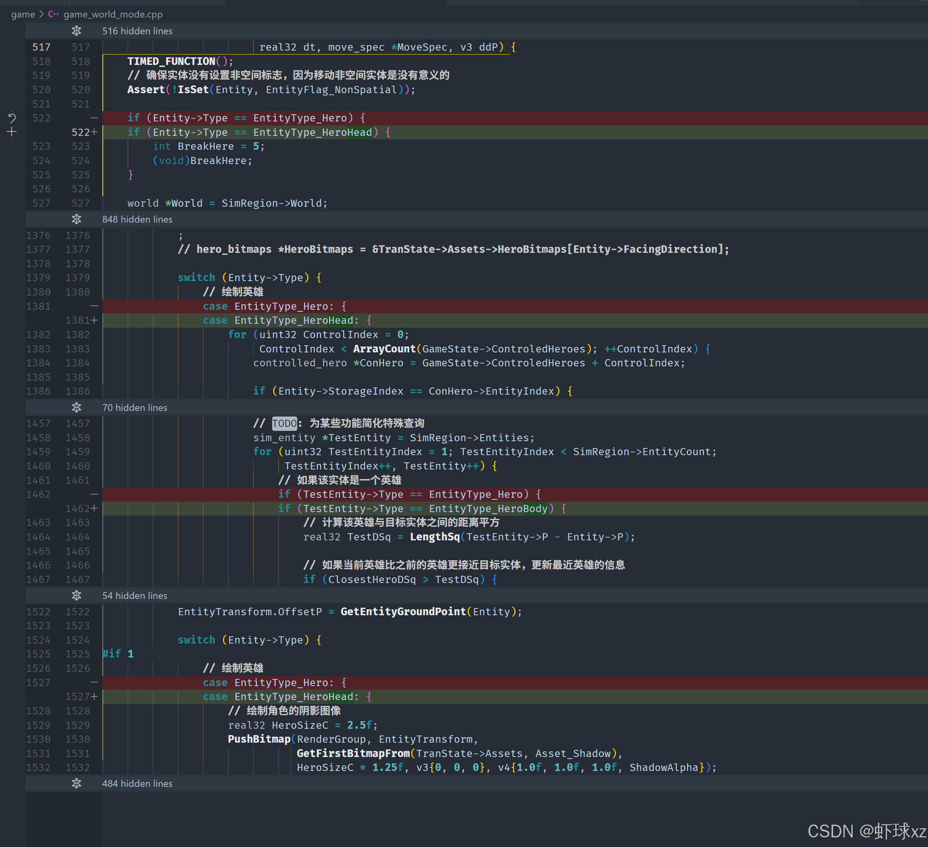Screen dimensions: 928x847
Task: Expand the '70 hidden lines' region label
Action: pos(134,408)
